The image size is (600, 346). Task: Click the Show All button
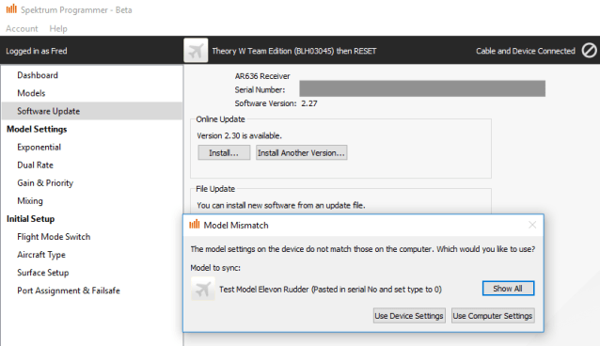508,289
